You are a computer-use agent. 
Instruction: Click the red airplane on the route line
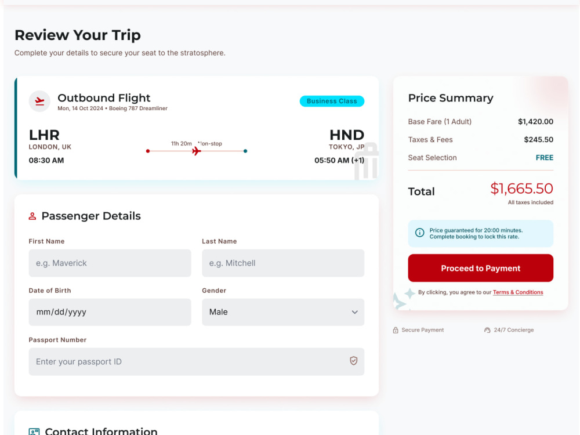197,151
